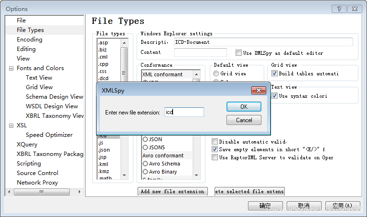Collapse the Fonts and Colors tree node
This screenshot has width=367, height=217.
(11, 69)
